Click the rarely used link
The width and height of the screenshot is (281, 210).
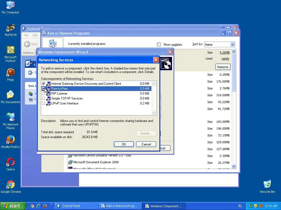[225, 59]
